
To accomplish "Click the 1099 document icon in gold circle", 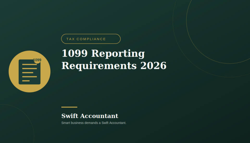I will pyautogui.click(x=29, y=71).
